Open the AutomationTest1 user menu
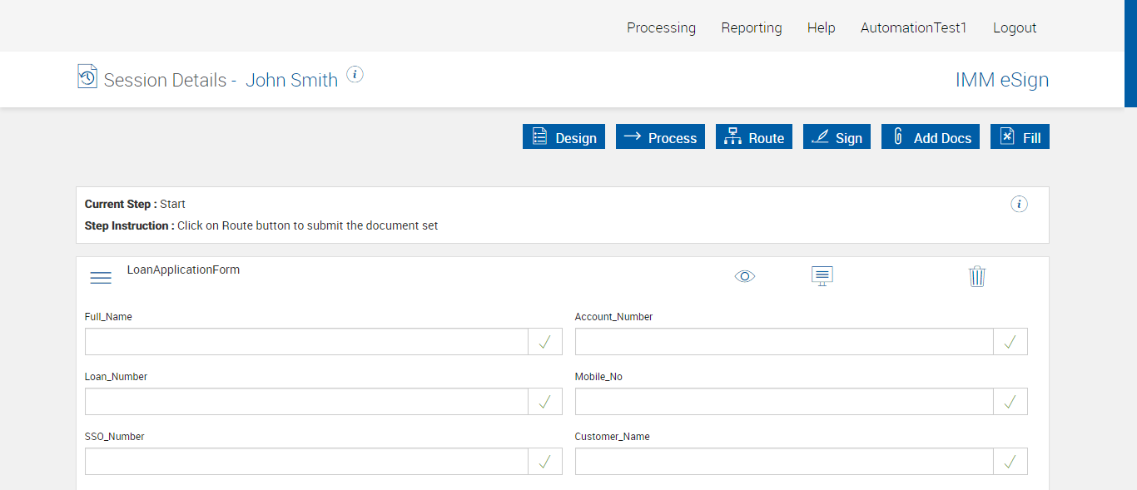The height and width of the screenshot is (490, 1137). click(x=914, y=27)
